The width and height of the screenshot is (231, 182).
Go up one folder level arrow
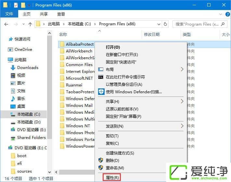pos(30,24)
